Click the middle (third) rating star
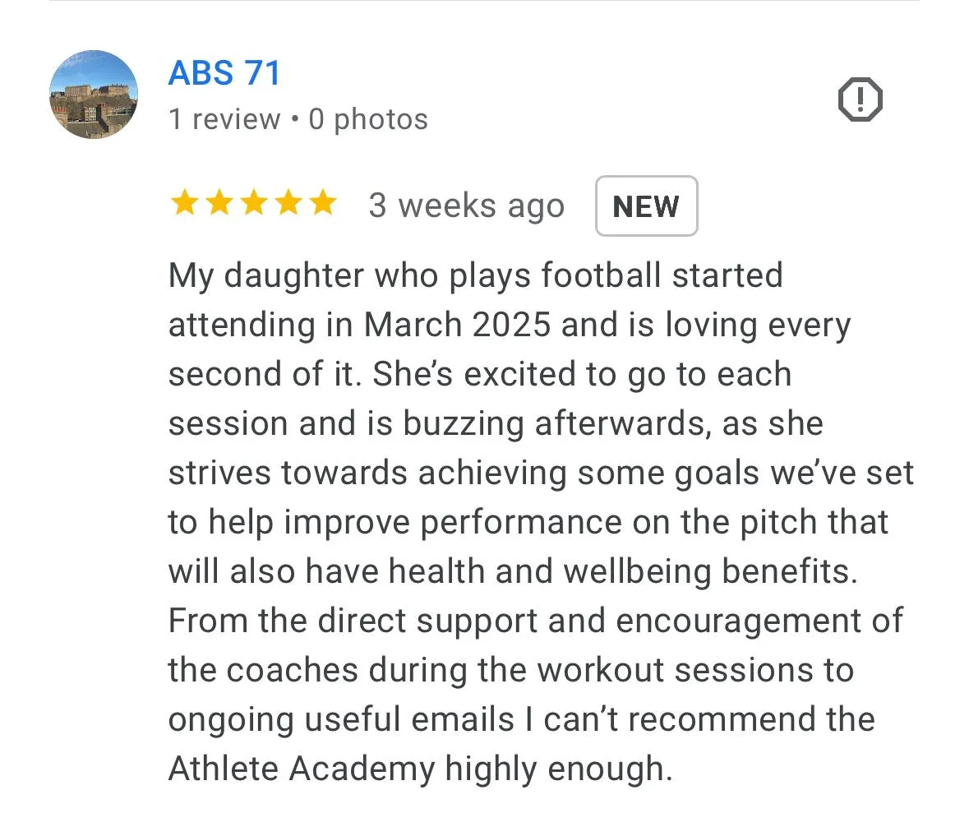Viewport: 969px width, 827px height. pos(253,203)
